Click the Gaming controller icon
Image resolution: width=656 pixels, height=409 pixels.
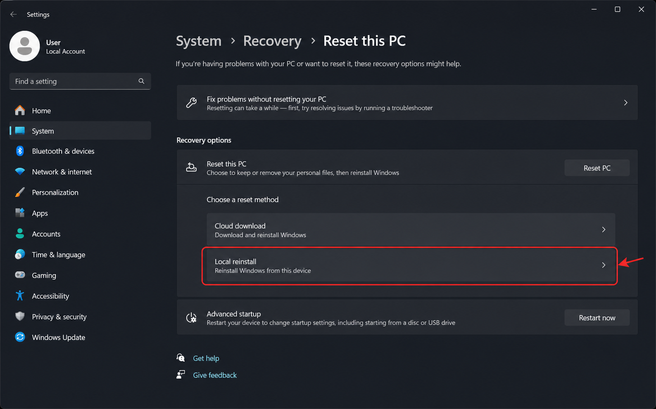click(20, 275)
